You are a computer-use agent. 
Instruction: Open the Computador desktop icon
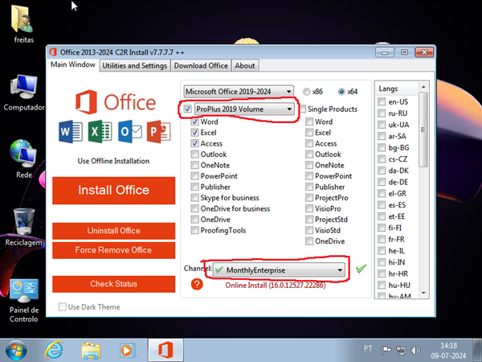click(x=23, y=93)
